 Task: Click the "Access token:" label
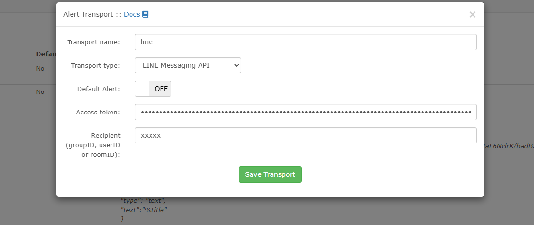point(98,112)
